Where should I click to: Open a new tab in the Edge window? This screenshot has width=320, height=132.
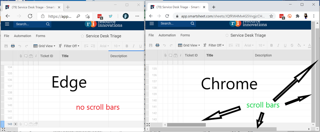click(x=68, y=7)
